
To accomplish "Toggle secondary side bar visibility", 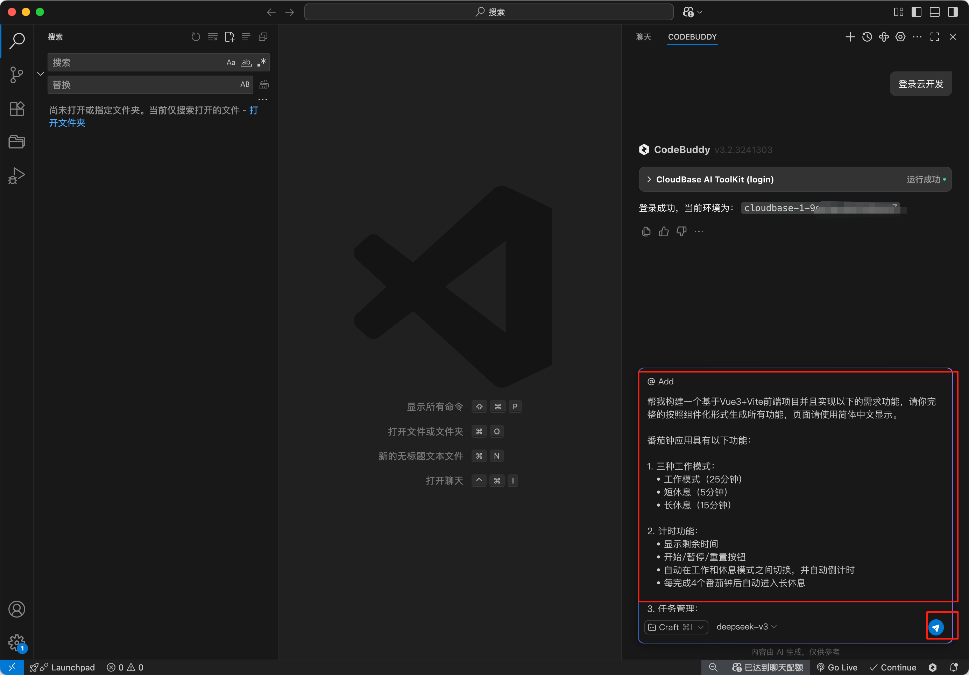I will coord(953,12).
